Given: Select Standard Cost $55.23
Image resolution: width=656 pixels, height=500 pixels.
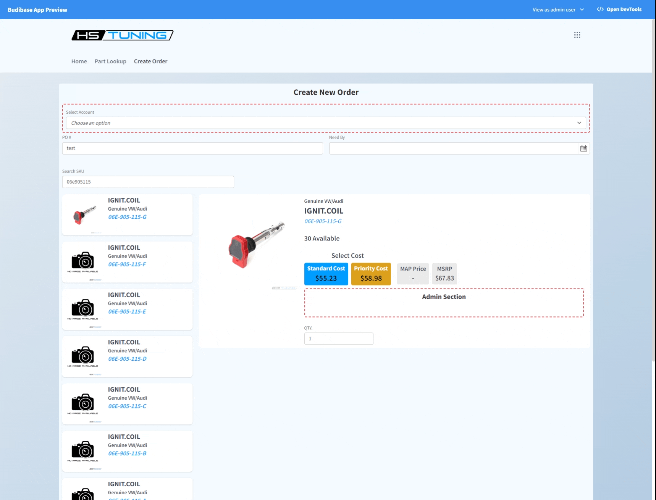Looking at the screenshot, I should point(326,274).
